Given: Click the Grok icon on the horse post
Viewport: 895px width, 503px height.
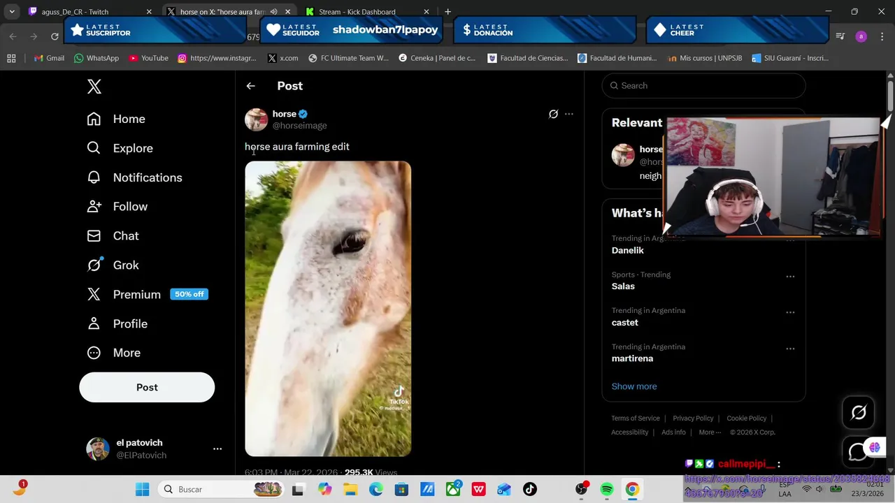Looking at the screenshot, I should point(553,114).
